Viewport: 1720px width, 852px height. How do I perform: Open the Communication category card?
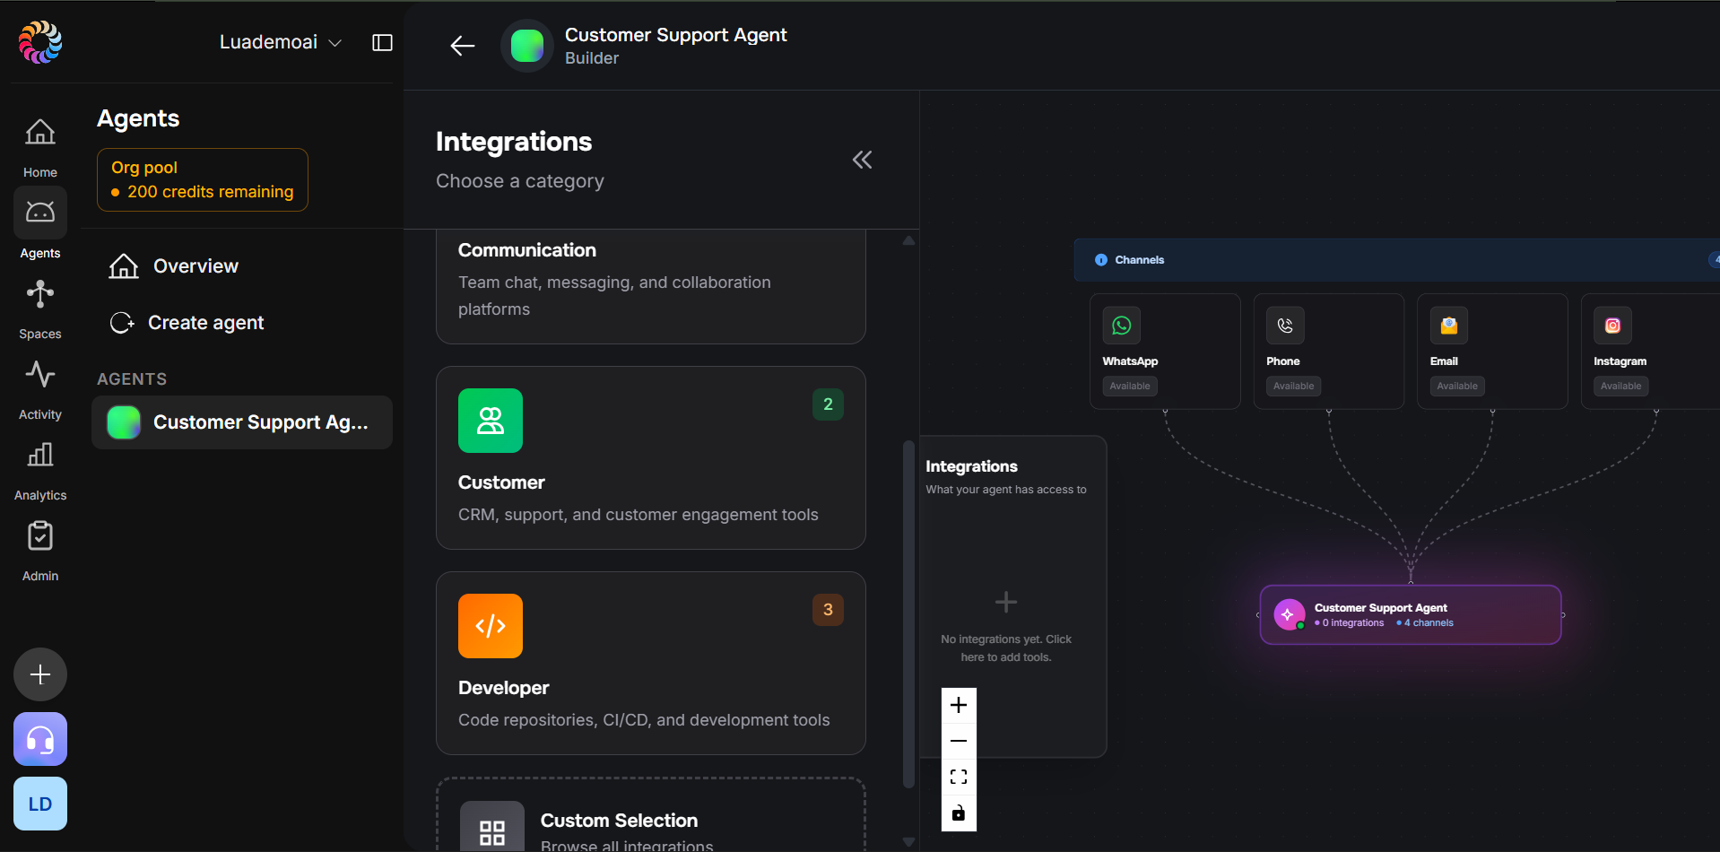651,285
